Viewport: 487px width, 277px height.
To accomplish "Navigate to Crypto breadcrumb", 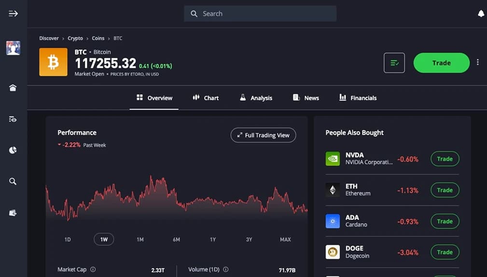I will [75, 39].
